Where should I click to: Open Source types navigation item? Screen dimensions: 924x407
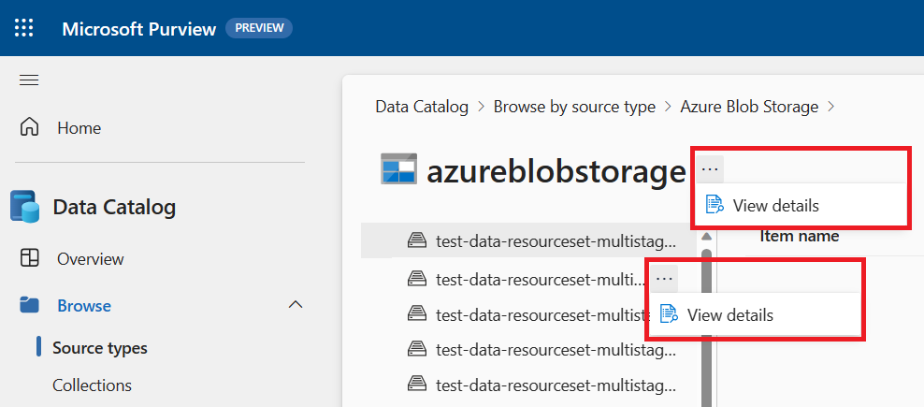(x=99, y=348)
